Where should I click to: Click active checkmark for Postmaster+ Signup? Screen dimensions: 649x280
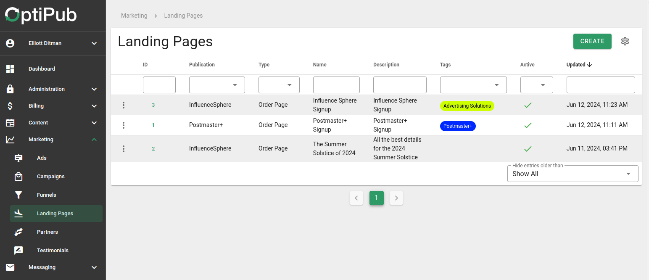(x=528, y=125)
